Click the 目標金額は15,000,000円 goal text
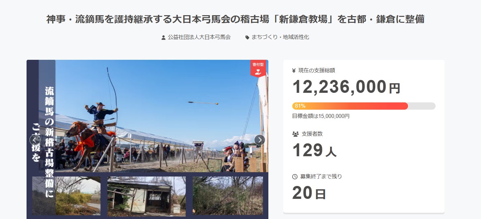Screen dimensions: 481x219 [321, 116]
